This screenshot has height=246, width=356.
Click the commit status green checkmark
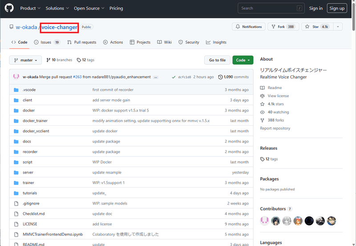174,77
